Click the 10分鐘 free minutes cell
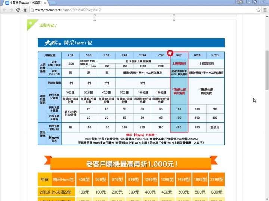269x201 pixels. click(x=70, y=92)
